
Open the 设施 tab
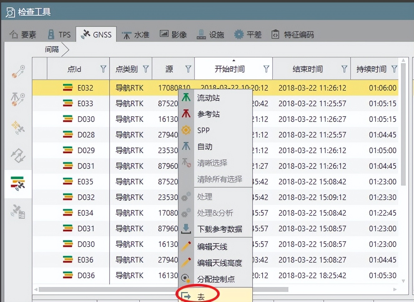pos(210,34)
